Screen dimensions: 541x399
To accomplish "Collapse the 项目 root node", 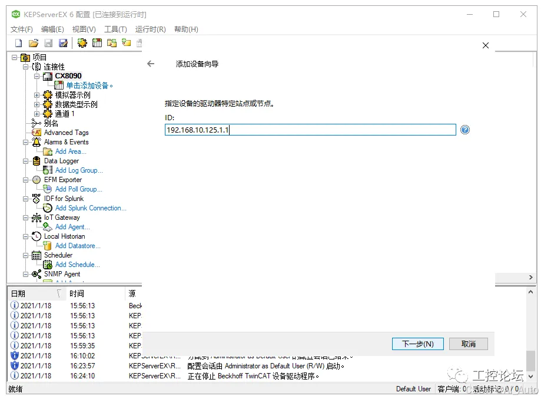I will click(15, 57).
